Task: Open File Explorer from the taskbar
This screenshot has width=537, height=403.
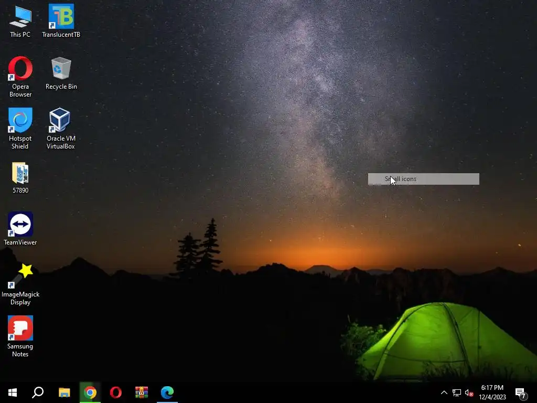Action: coord(64,393)
